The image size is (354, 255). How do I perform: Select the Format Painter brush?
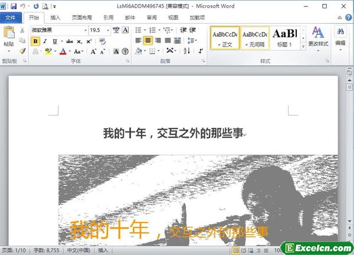[x=22, y=51]
